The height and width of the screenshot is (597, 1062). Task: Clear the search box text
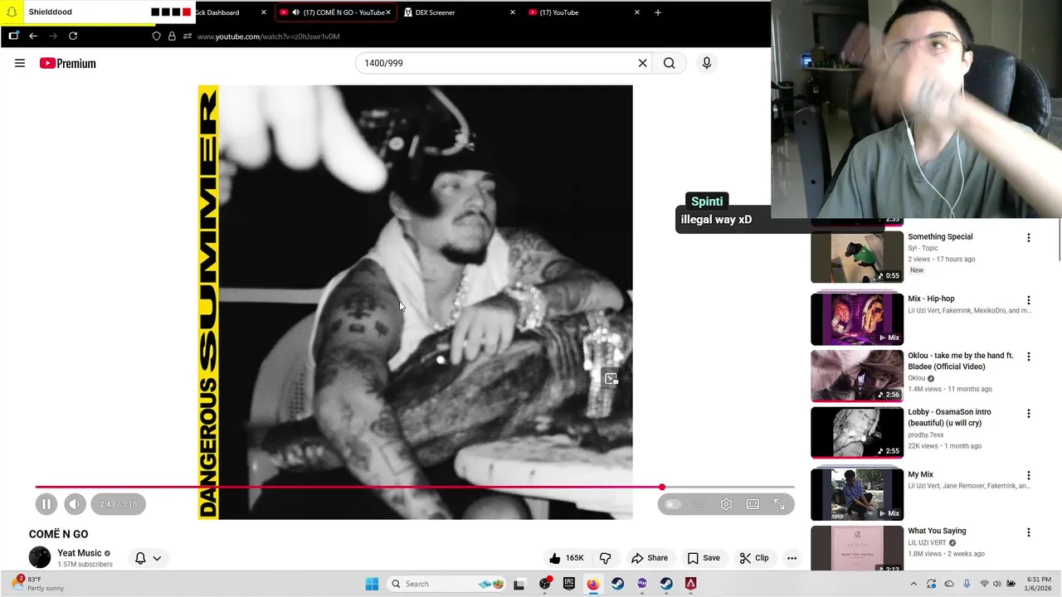(x=642, y=63)
